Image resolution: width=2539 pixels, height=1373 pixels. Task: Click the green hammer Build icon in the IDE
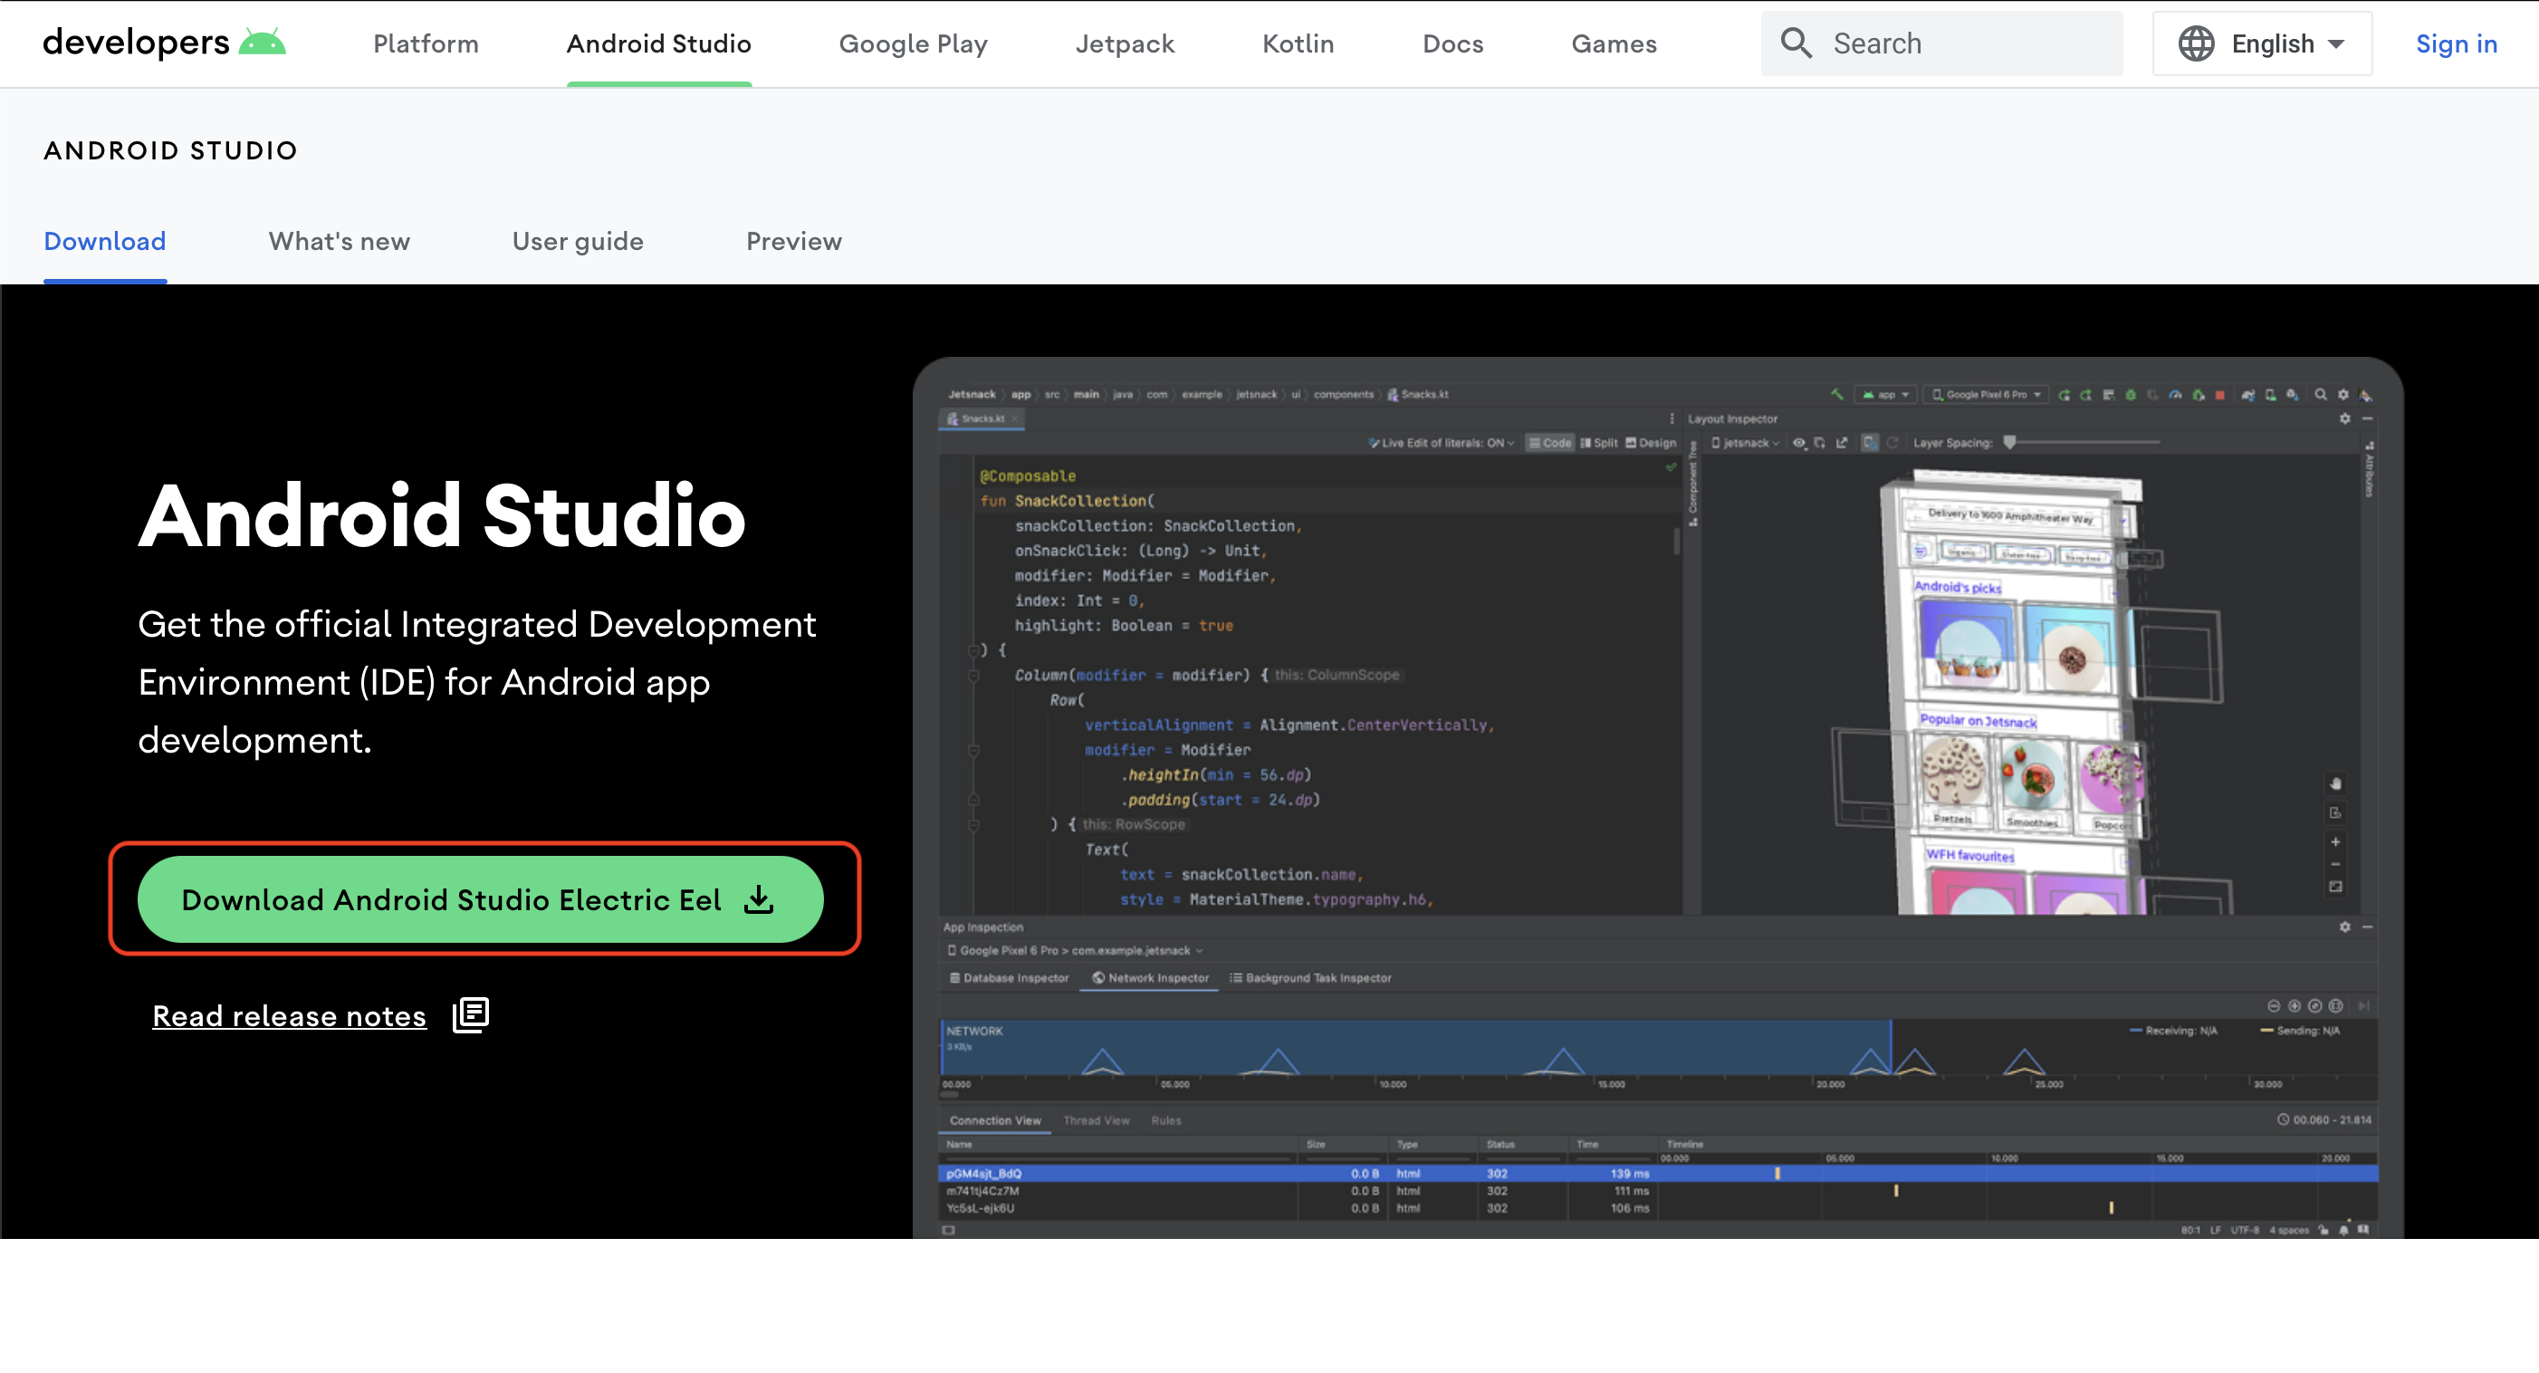click(1836, 394)
